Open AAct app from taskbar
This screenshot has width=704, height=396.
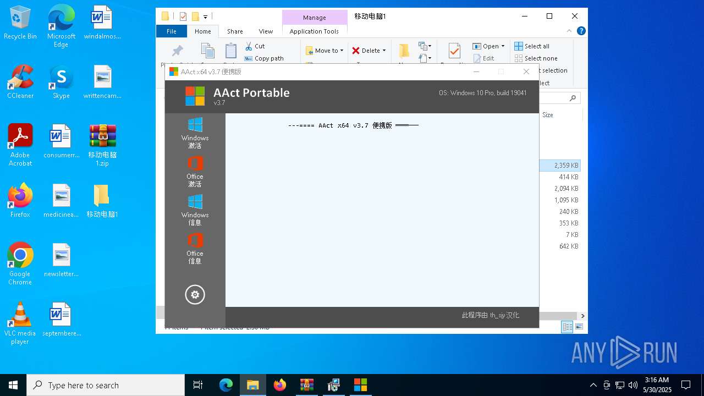click(360, 385)
